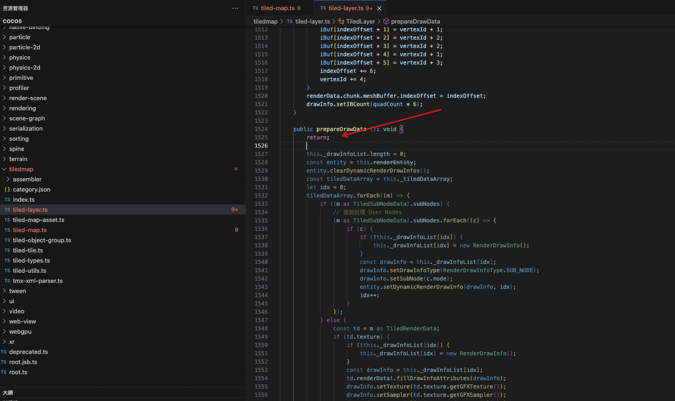Expand the sorting folder
This screenshot has height=401, width=675.
point(123,139)
